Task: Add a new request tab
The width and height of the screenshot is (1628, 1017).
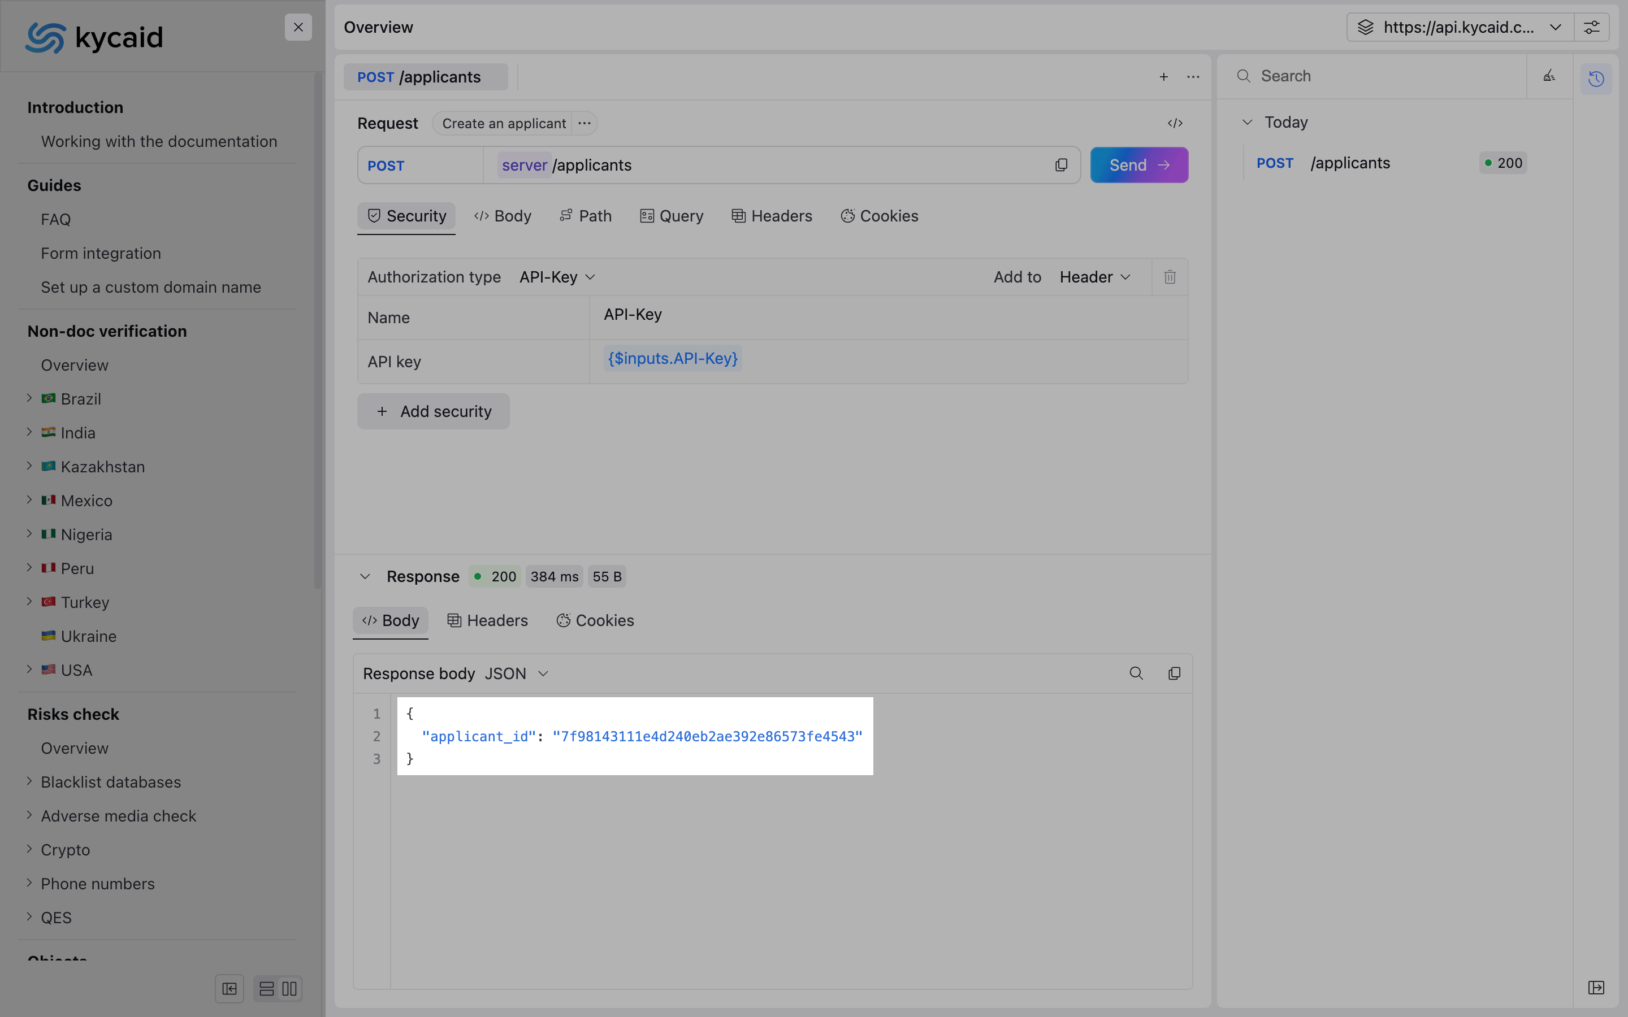Action: pos(1163,77)
